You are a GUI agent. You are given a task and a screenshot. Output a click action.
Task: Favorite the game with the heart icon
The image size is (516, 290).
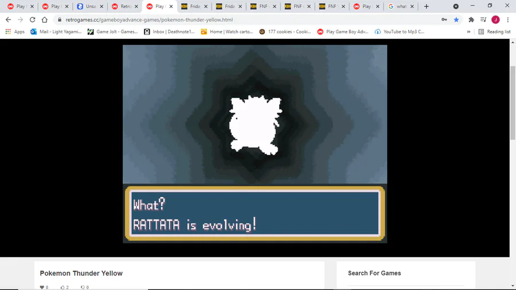(x=42, y=287)
